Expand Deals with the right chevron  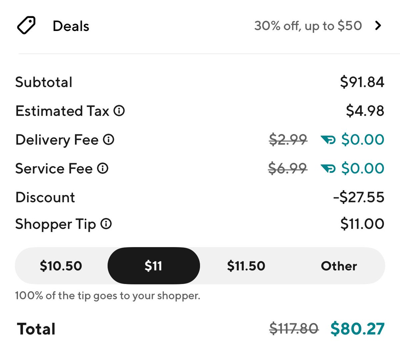378,26
